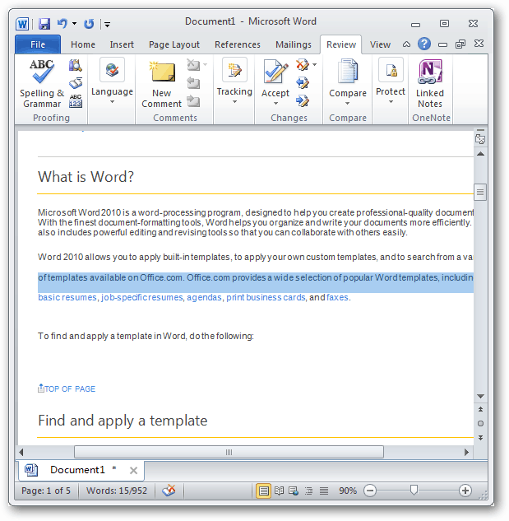Close the Document1 tab with X
The image size is (509, 521).
pyautogui.click(x=133, y=470)
